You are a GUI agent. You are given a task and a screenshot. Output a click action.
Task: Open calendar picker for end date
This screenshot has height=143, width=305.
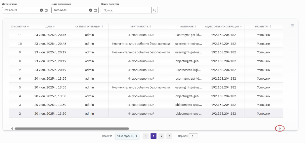[x=95, y=10]
